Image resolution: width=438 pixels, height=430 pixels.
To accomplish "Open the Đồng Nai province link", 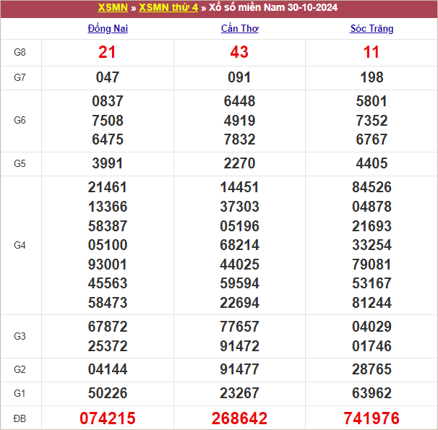I will (108, 29).
